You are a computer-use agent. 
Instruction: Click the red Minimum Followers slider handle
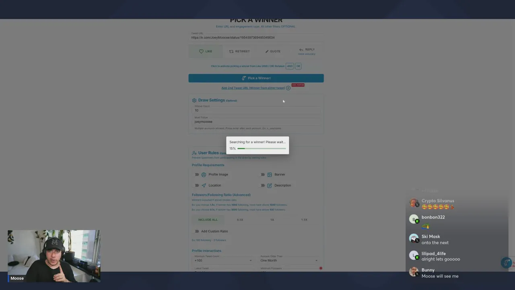tap(321, 268)
